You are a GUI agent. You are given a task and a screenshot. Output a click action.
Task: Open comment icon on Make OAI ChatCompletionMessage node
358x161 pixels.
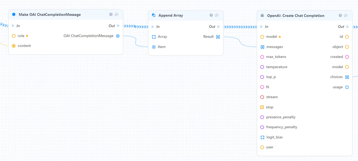(x=116, y=15)
